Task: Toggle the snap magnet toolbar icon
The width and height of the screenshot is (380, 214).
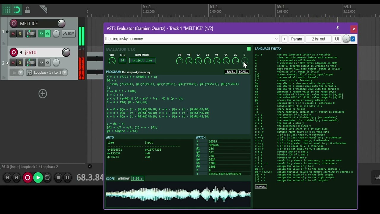Action: pyautogui.click(x=17, y=10)
